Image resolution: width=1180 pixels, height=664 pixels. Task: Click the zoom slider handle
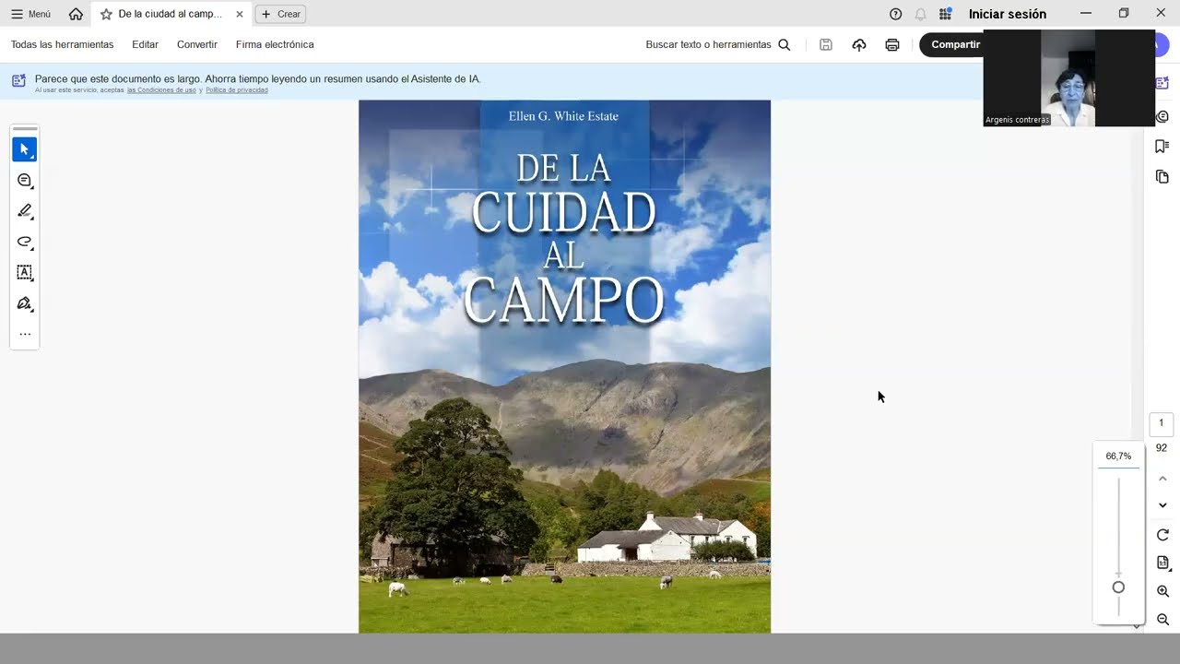coord(1118,587)
